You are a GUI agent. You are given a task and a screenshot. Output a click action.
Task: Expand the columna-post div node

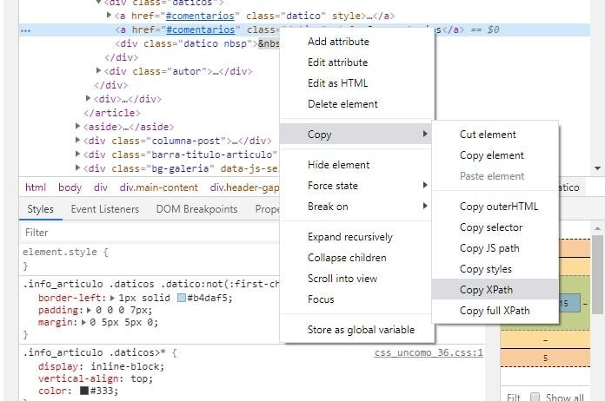79,141
